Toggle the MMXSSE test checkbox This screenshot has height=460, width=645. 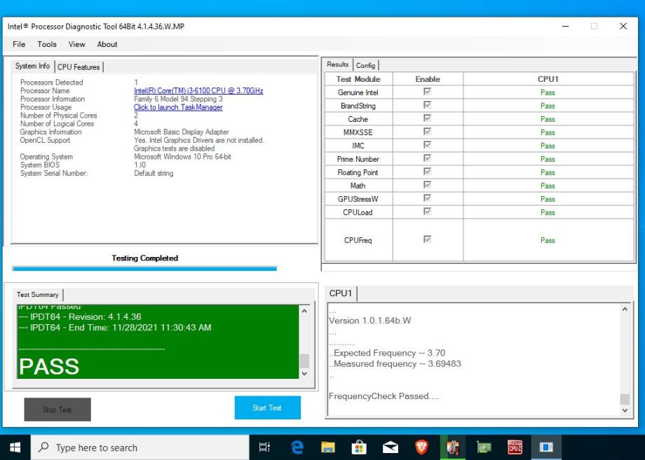click(x=428, y=132)
